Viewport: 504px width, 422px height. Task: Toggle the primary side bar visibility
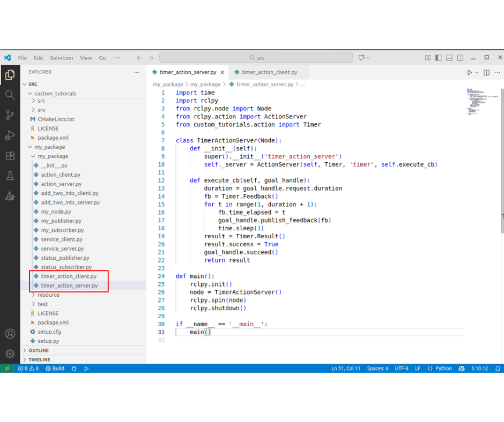(x=439, y=58)
